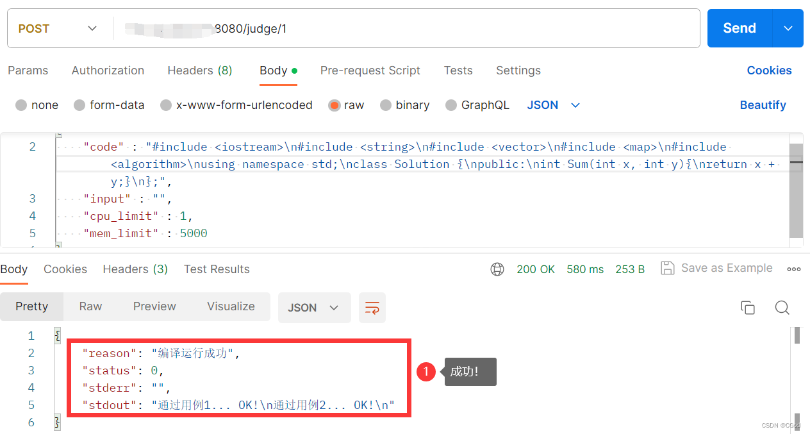Click the "mem_limit" value 5000
810x434 pixels.
194,233
